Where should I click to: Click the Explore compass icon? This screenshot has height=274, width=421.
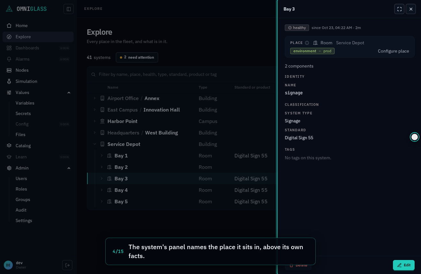point(9,37)
